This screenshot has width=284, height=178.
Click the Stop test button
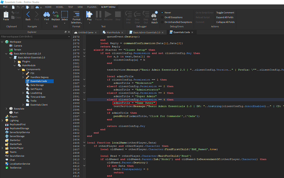118,15
